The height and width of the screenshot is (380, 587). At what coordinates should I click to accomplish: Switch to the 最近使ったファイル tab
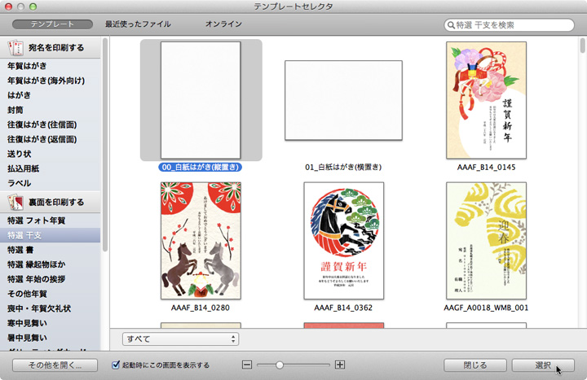(x=138, y=24)
